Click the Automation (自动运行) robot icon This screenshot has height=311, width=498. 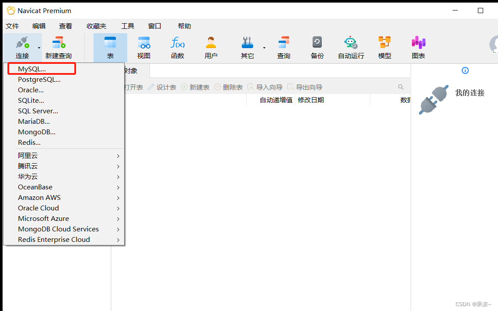coord(351,42)
